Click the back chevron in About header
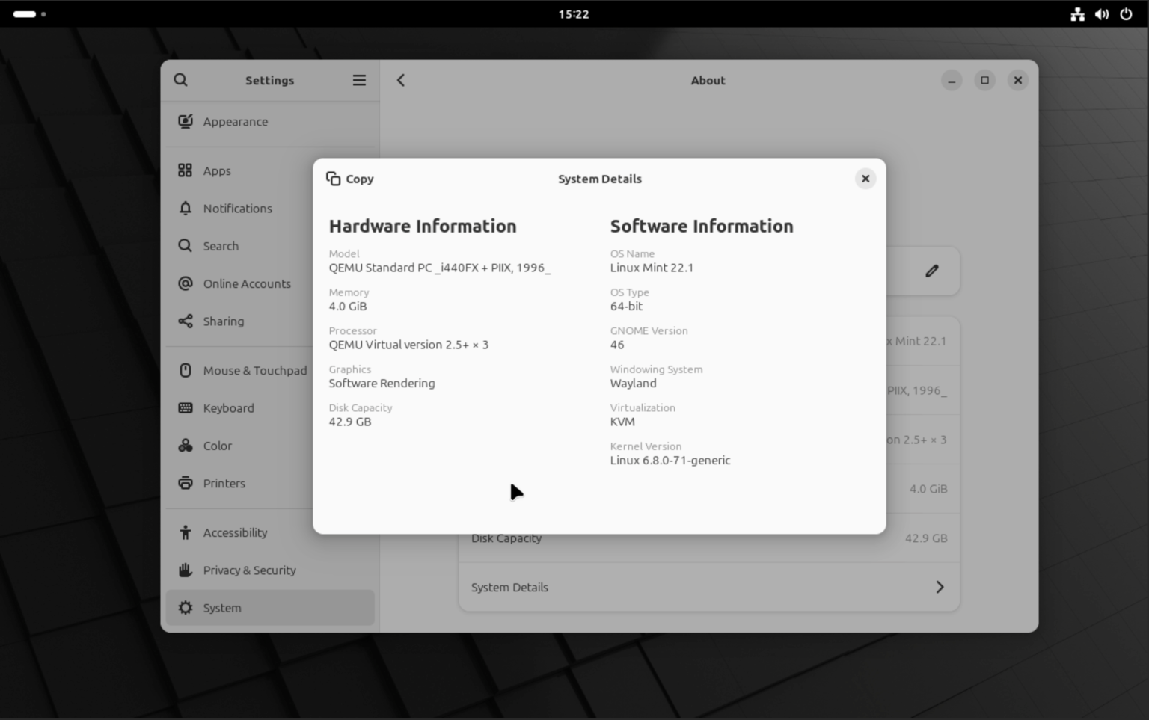The height and width of the screenshot is (720, 1149). [x=401, y=80]
